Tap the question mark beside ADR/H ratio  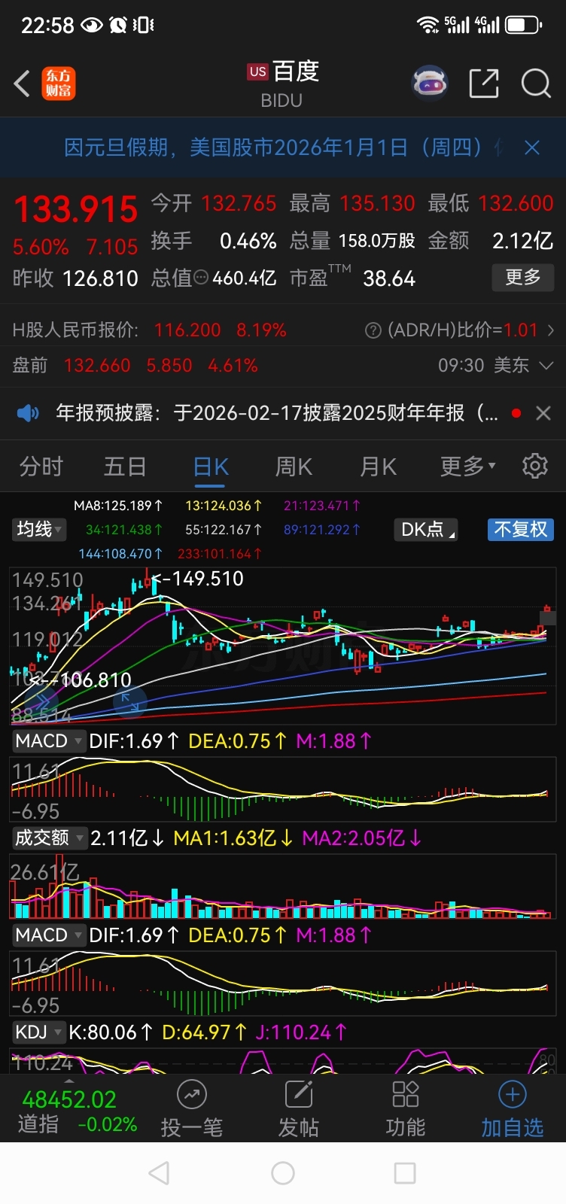[373, 330]
